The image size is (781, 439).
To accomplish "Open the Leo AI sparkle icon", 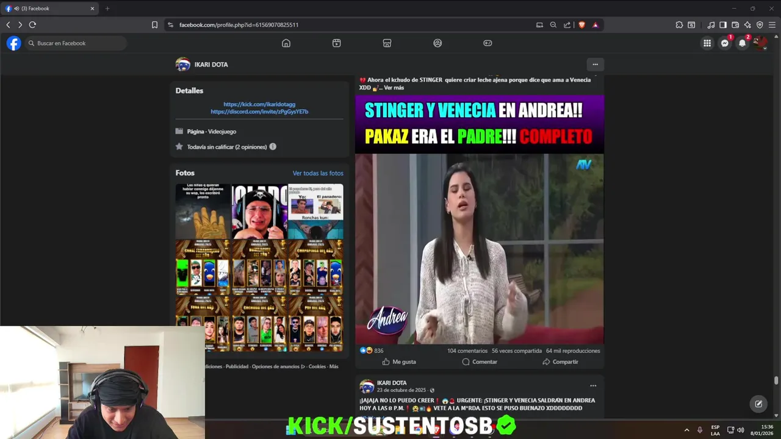I will pos(747,25).
